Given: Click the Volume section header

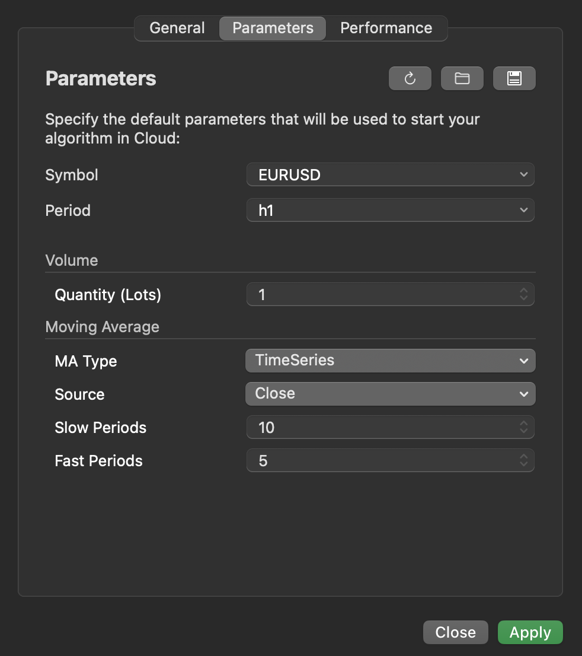Looking at the screenshot, I should pos(72,260).
